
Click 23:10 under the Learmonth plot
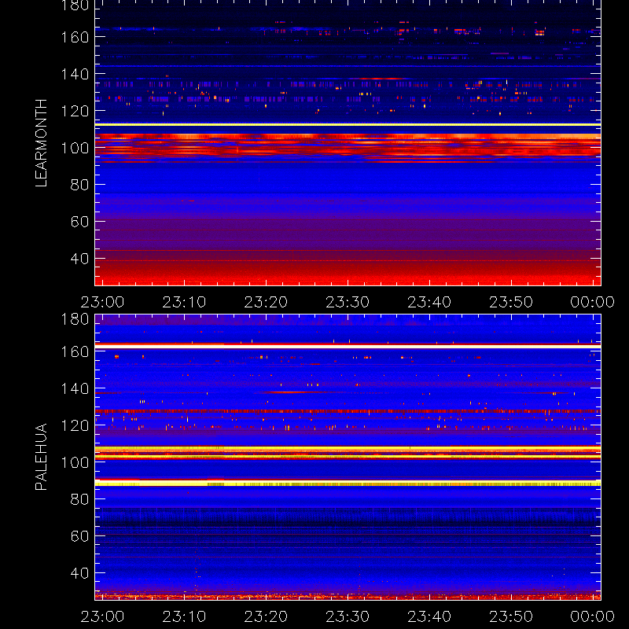[x=184, y=302]
